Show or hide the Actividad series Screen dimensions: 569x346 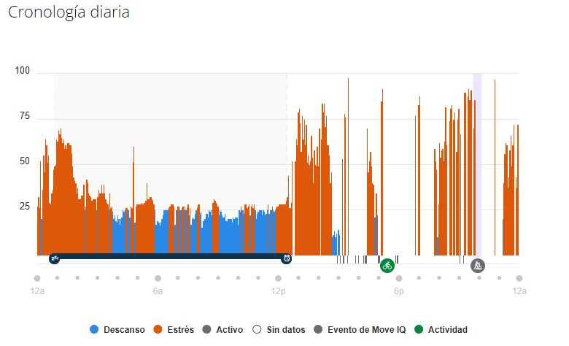pos(447,330)
